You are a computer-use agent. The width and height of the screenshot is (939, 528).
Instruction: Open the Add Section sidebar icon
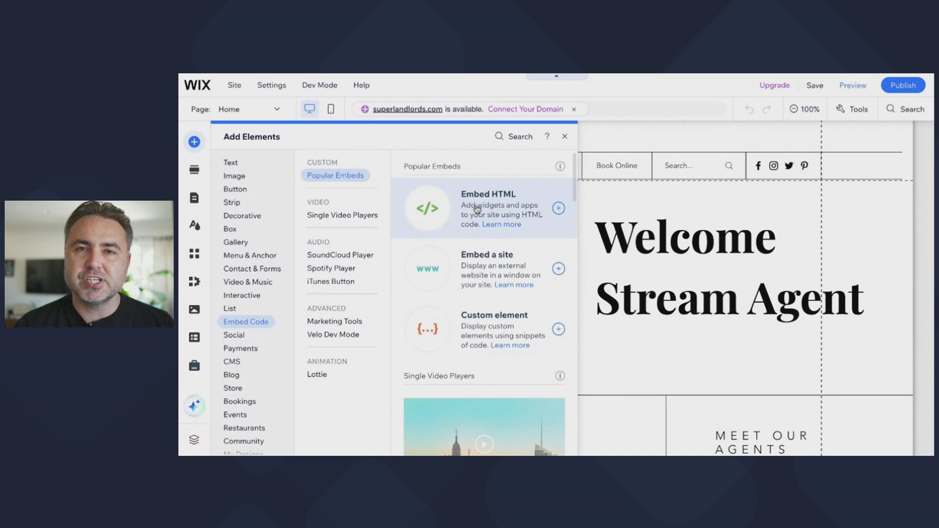pos(194,170)
